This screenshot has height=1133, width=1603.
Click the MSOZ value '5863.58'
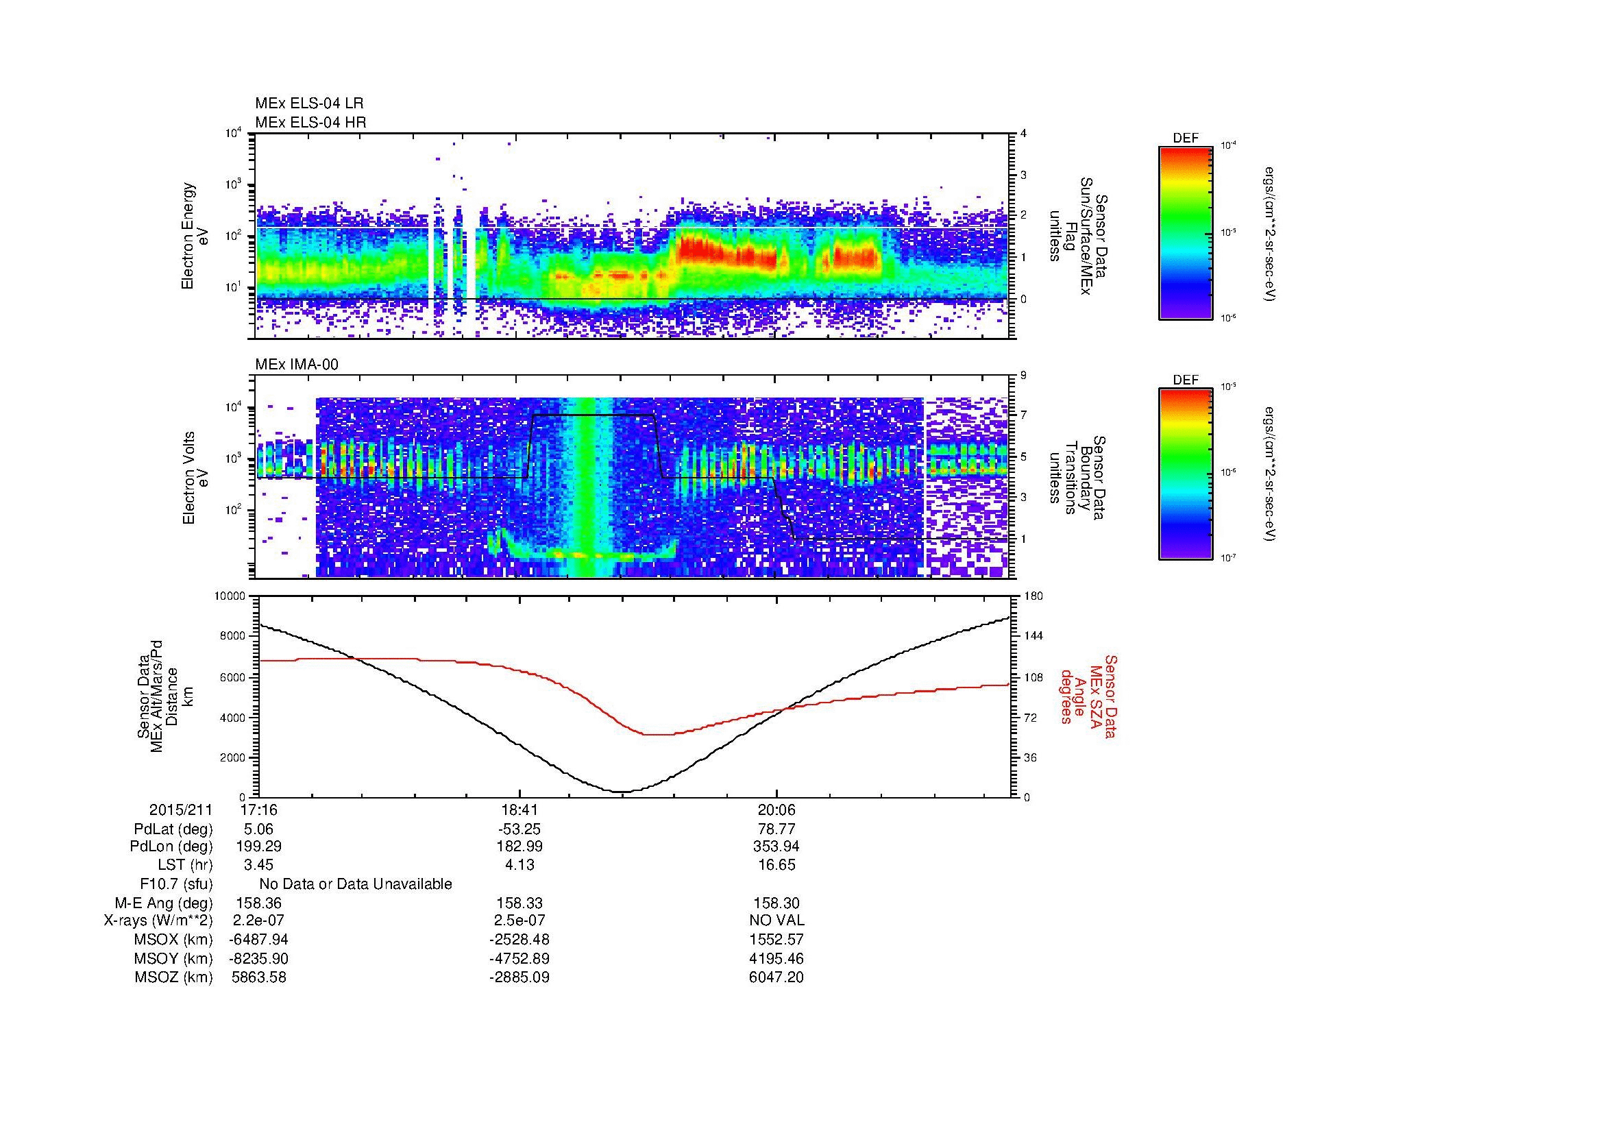(258, 977)
